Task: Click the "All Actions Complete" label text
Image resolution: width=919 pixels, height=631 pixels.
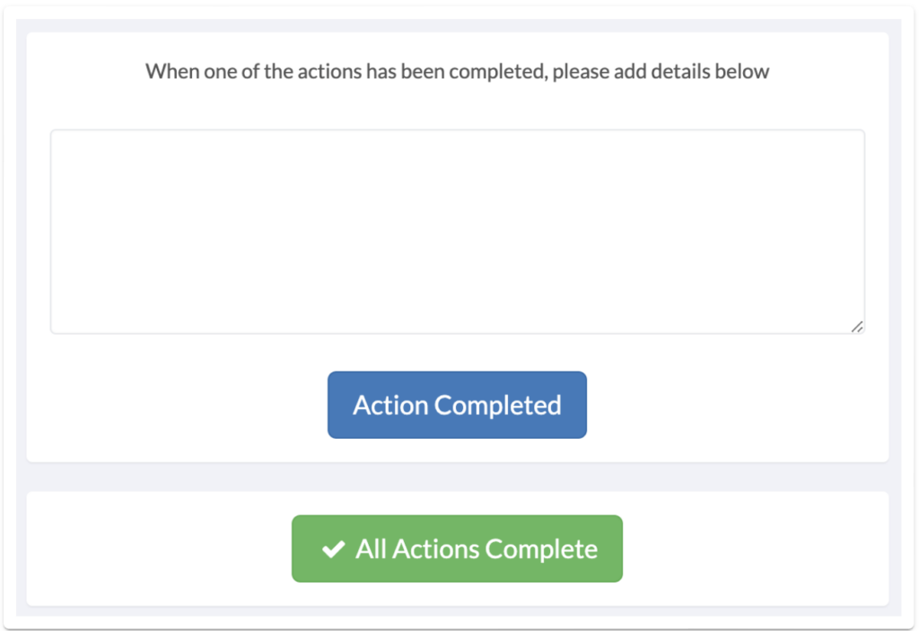Action: pos(476,548)
